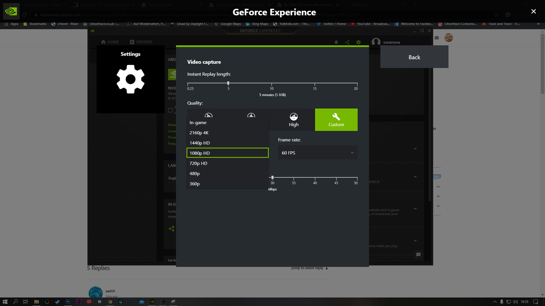
Task: Click the green share icon in header
Action: (x=347, y=42)
